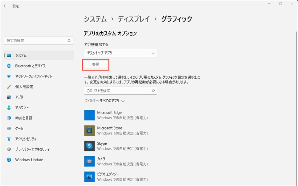Open ゲーム settings label
This screenshot has width=298, height=186.
19,129
